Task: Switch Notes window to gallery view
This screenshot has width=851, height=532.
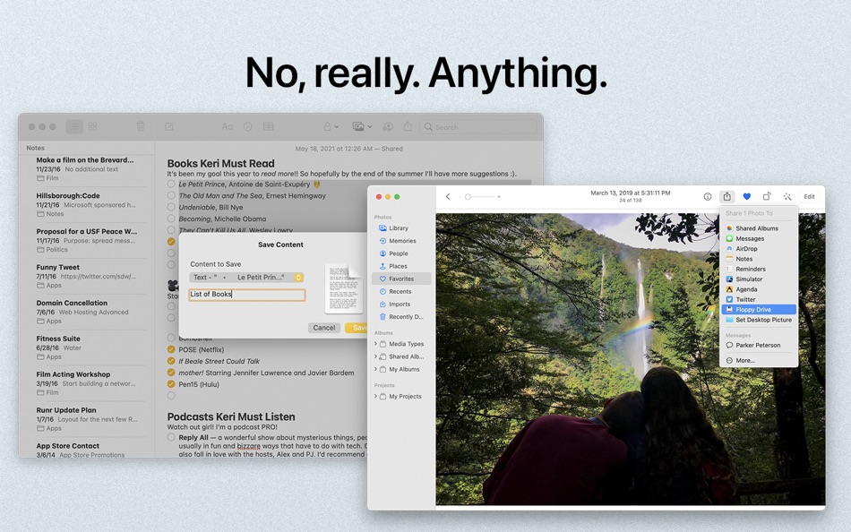Action: click(x=93, y=126)
